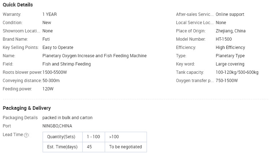Click the Packaging & Delivery heading
This screenshot has height=153, width=269.
coord(27,108)
